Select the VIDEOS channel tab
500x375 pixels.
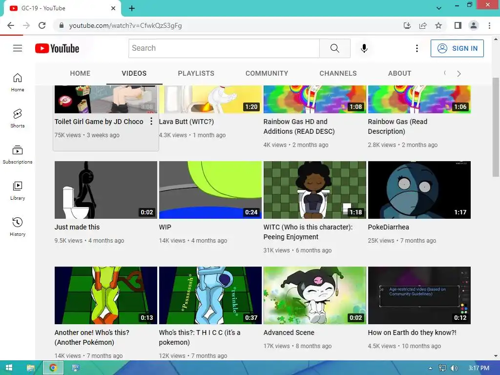134,73
